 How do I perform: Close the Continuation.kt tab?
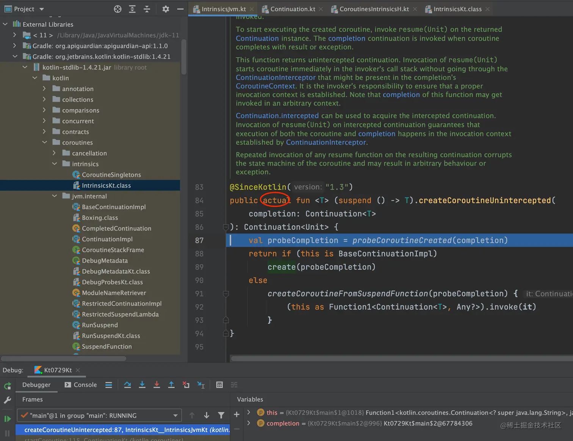tap(321, 9)
